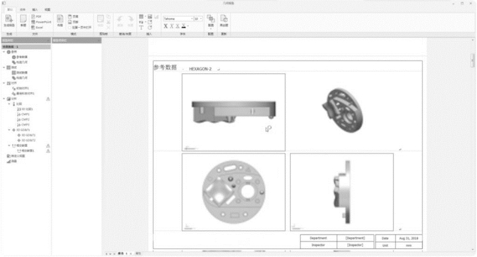Click the generate report icon
477x257 pixels.
[9, 21]
